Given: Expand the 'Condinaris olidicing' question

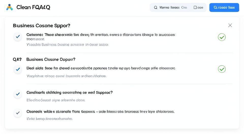Looking at the screenshot, I should click(x=69, y=93).
